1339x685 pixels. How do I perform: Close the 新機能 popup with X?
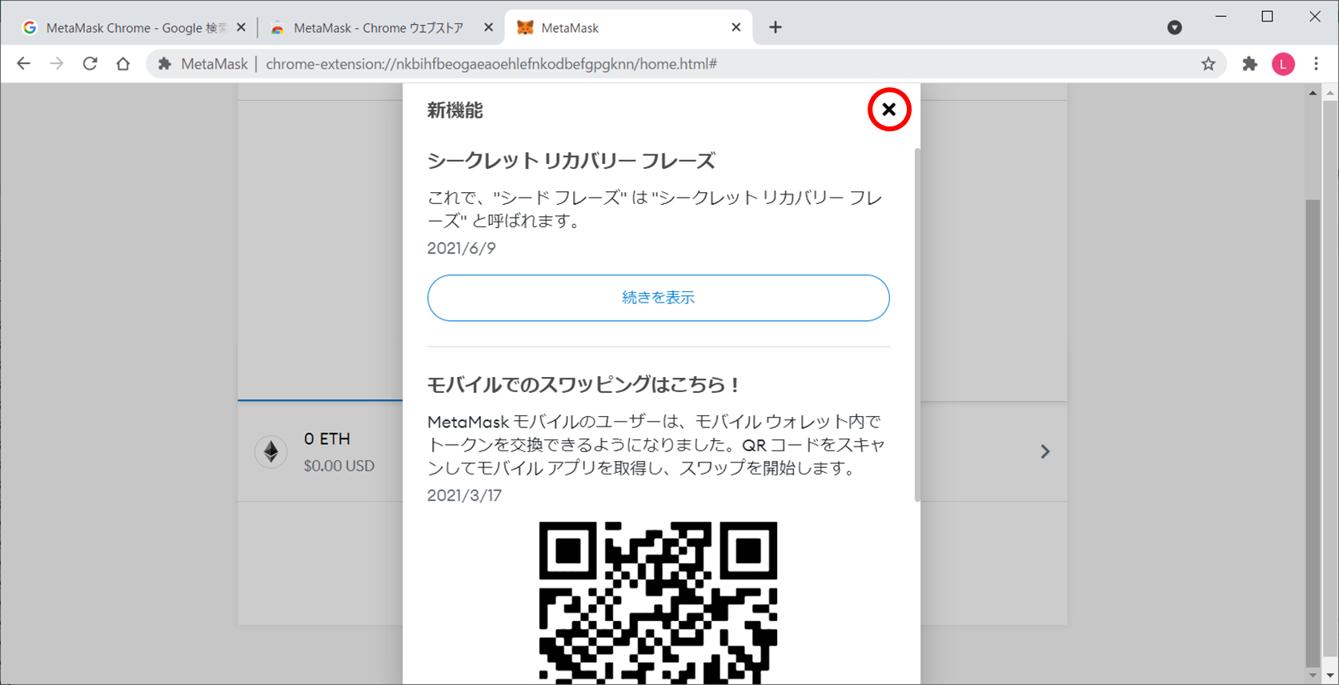tap(888, 110)
